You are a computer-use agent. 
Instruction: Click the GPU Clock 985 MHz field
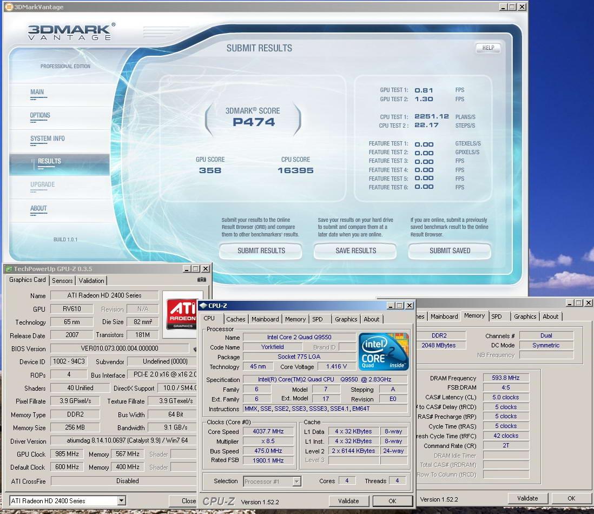67,454
